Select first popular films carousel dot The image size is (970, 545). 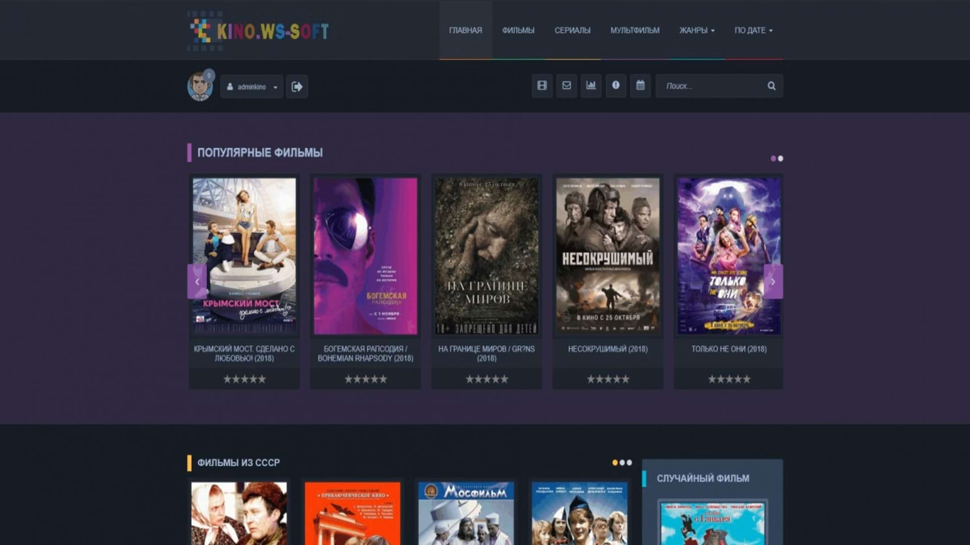[773, 158]
